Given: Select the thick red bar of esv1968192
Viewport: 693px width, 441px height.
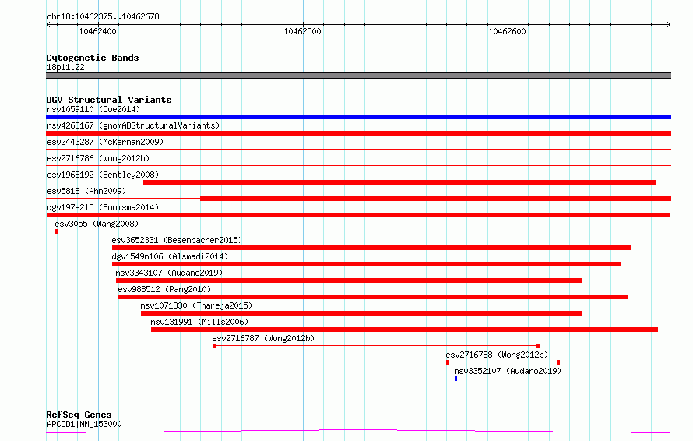Looking at the screenshot, I should [400, 182].
